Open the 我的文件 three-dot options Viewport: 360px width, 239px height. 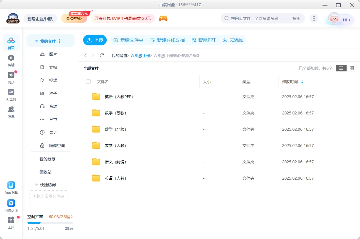[x=60, y=41]
